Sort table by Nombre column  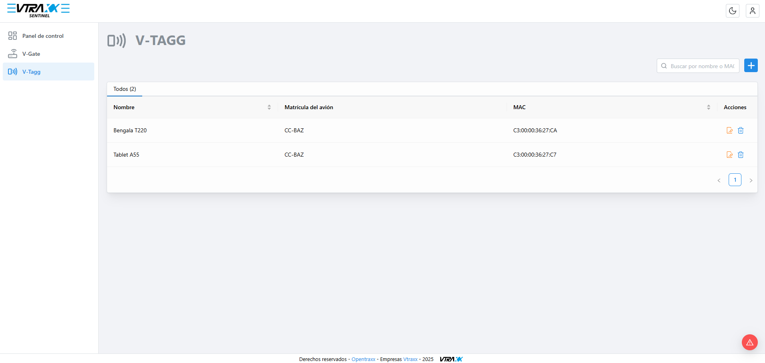pyautogui.click(x=269, y=107)
